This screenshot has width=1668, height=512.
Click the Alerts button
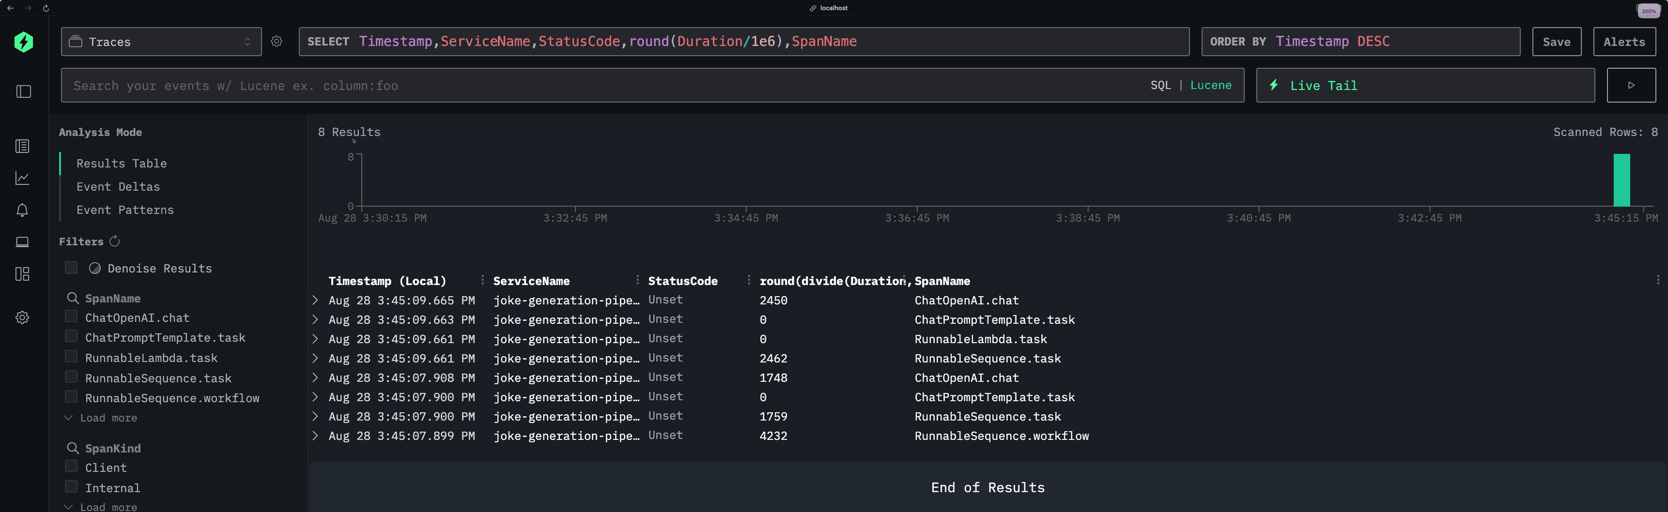click(1623, 42)
